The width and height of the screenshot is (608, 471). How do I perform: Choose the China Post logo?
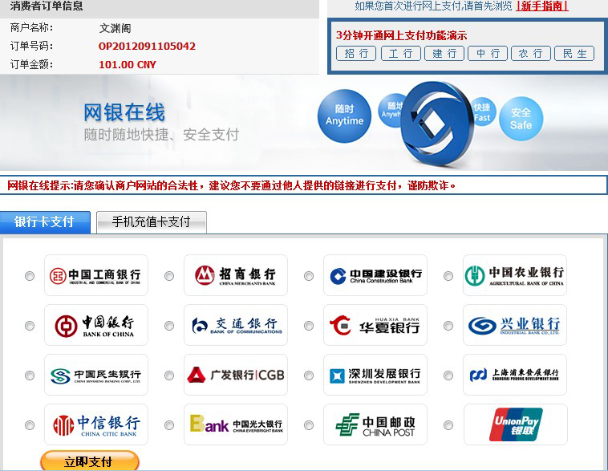(x=375, y=425)
